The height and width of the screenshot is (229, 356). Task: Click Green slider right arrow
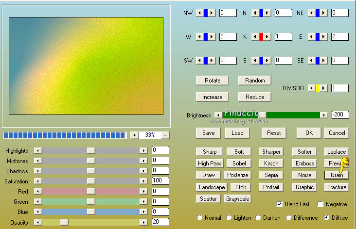pyautogui.click(x=143, y=202)
